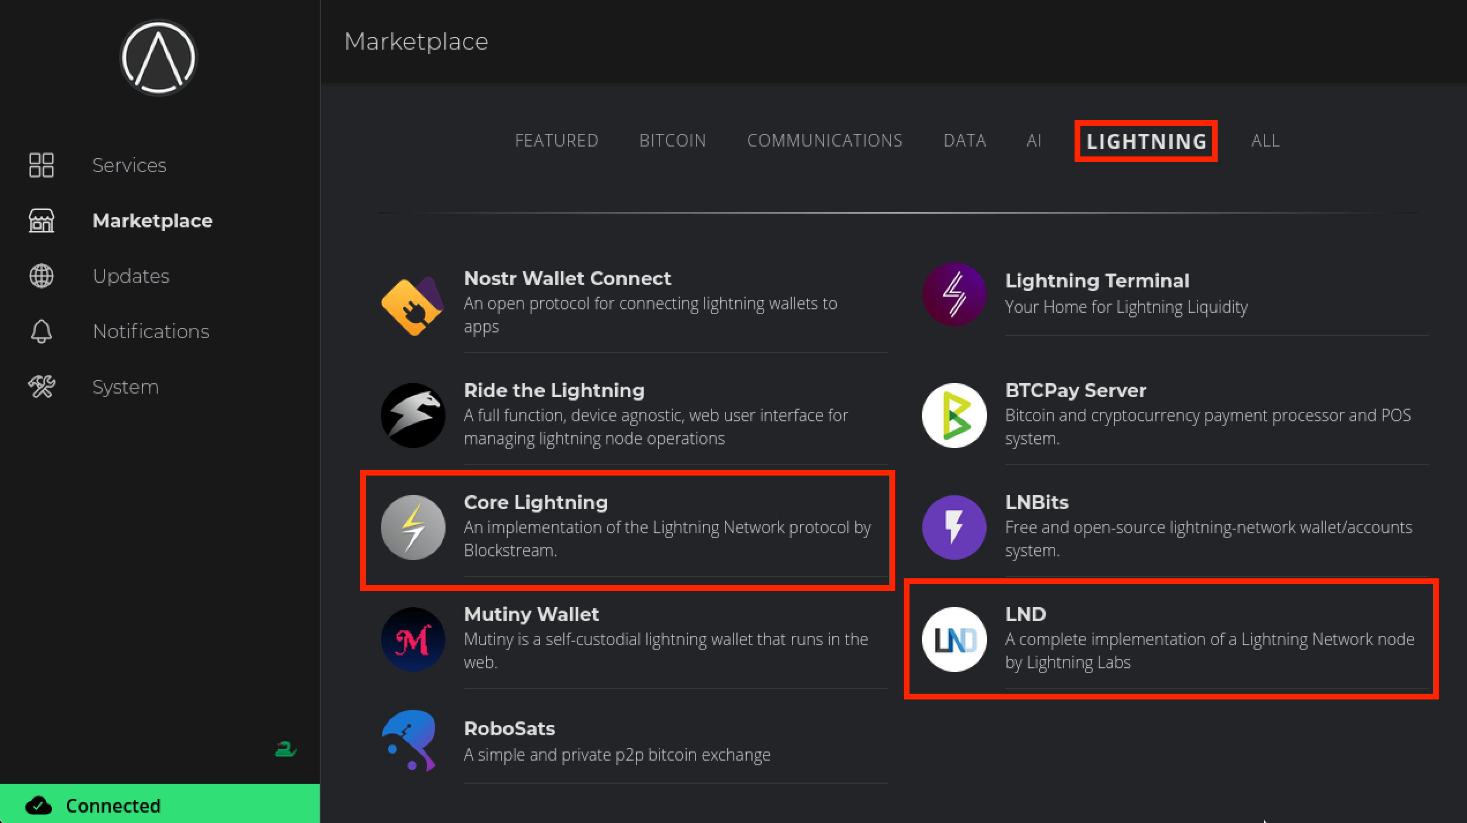This screenshot has width=1467, height=823.
Task: Show the All category tab
Action: tap(1265, 141)
